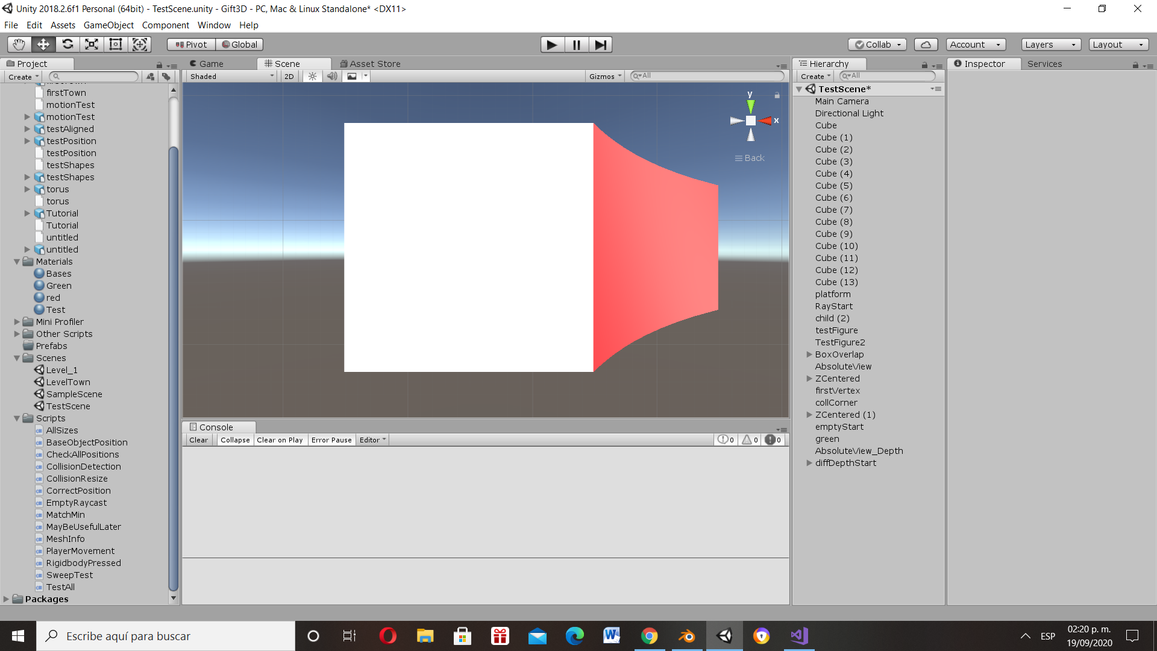Open the Layout dropdown
1157x651 pixels.
click(1119, 45)
